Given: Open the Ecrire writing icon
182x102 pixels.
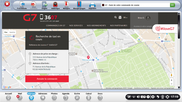Looking at the screenshot, I should [x=77, y=98].
